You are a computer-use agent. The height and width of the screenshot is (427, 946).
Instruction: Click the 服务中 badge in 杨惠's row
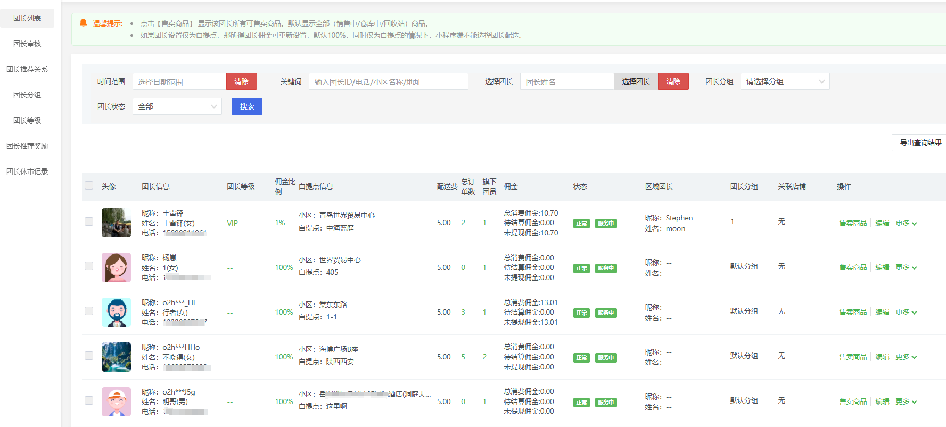(606, 268)
